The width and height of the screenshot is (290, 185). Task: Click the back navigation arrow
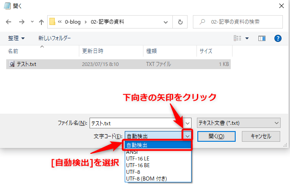pos(8,21)
